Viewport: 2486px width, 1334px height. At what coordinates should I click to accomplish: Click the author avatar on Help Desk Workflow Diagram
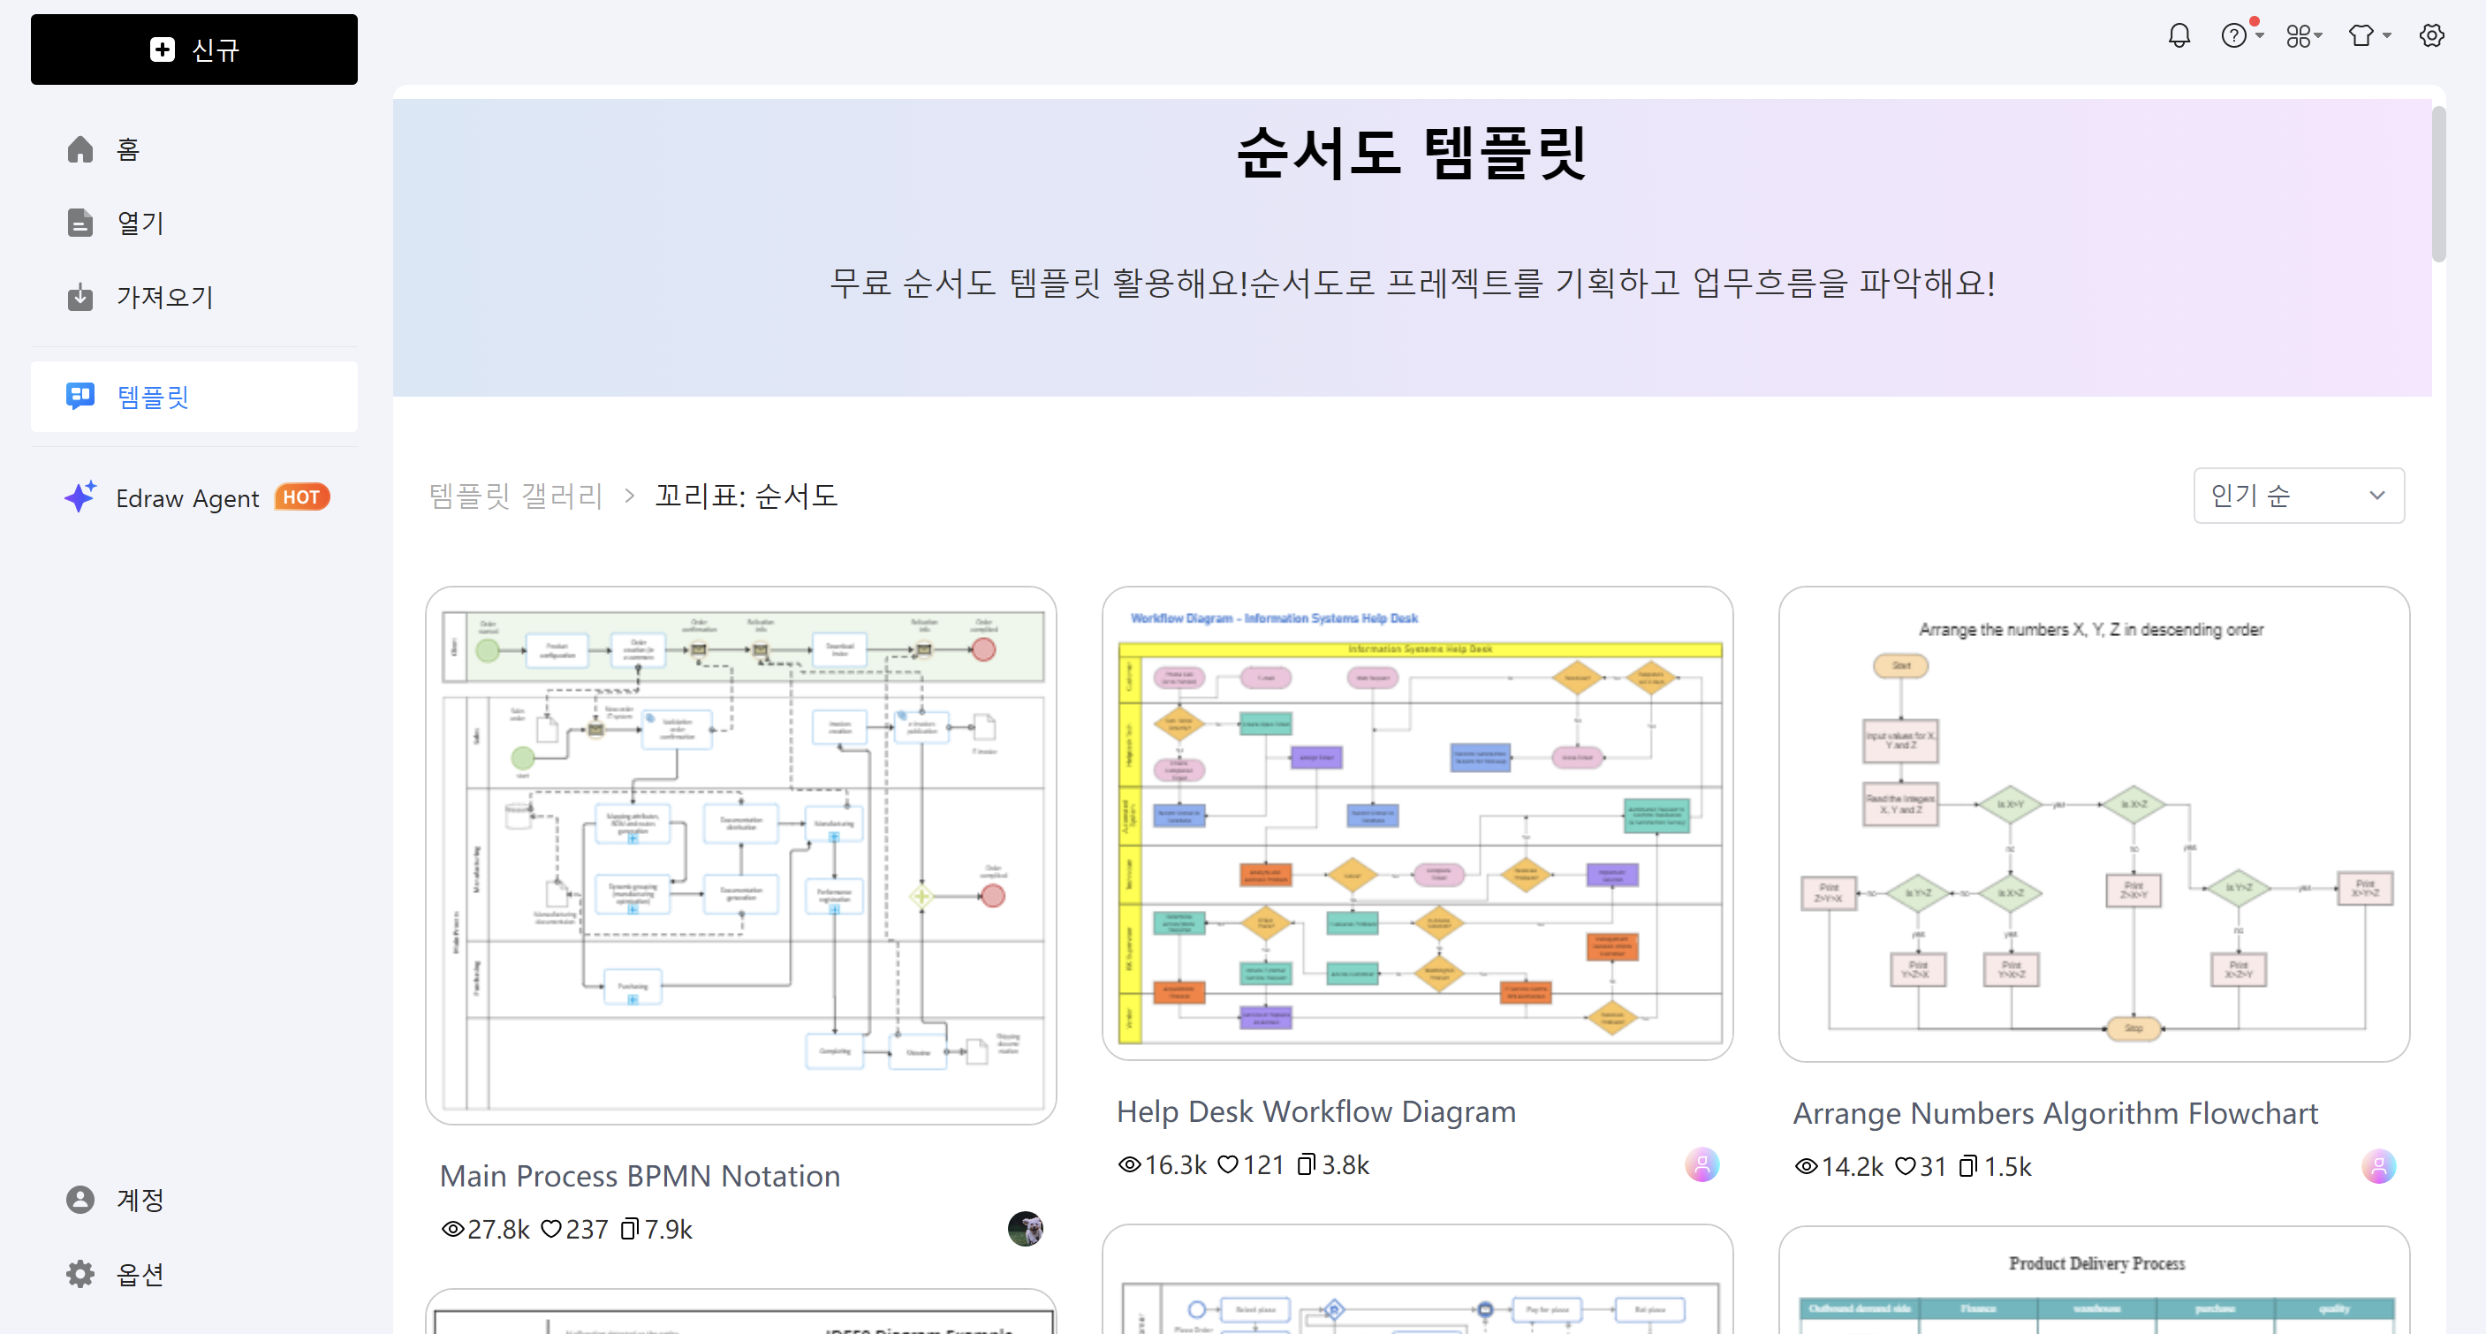1702,1165
